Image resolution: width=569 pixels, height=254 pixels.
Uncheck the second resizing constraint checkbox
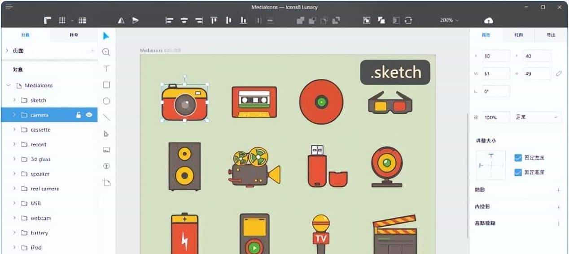coord(518,172)
